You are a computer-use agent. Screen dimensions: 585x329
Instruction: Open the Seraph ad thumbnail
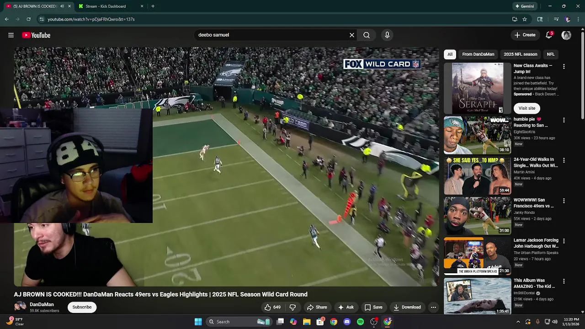click(478, 88)
